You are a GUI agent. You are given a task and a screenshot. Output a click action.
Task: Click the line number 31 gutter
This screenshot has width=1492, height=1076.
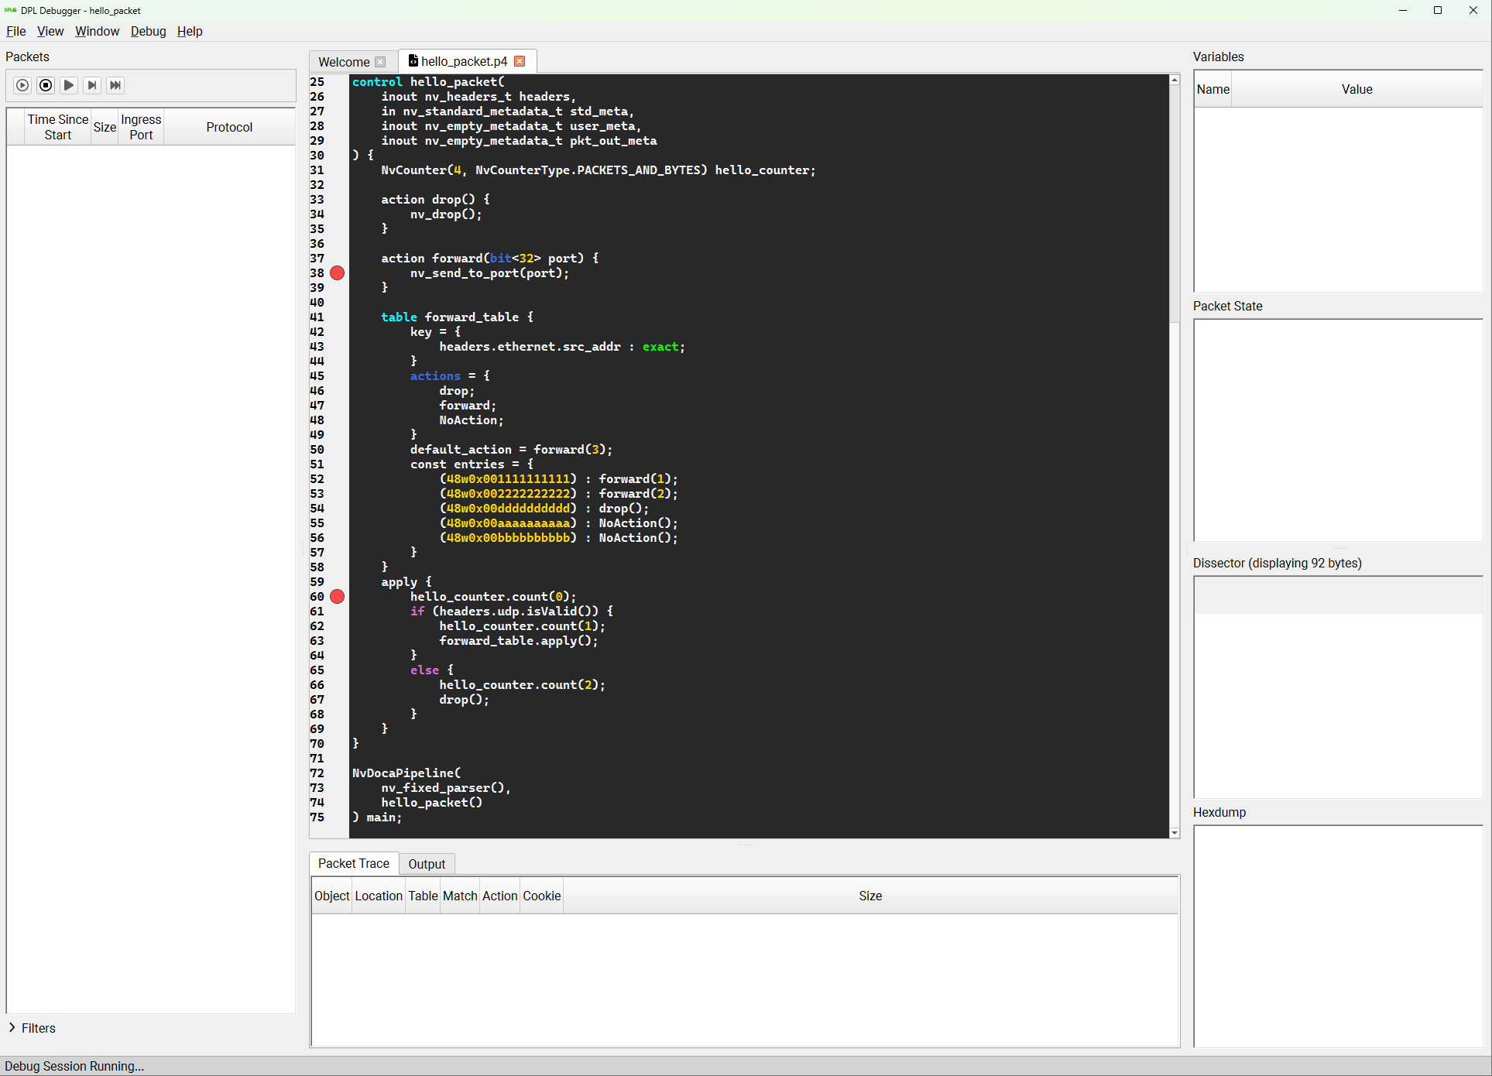(x=317, y=170)
